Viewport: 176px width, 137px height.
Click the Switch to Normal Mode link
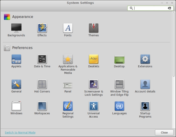[x=20, y=132]
